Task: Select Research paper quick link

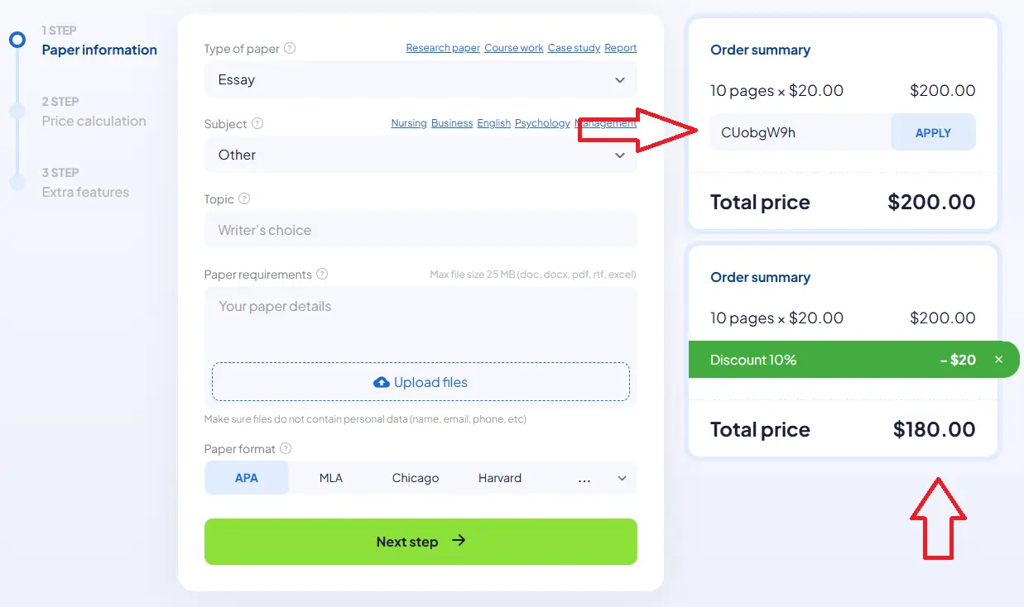Action: click(x=443, y=48)
